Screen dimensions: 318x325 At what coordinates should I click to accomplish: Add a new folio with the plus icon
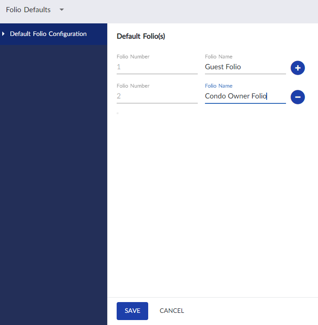point(297,68)
